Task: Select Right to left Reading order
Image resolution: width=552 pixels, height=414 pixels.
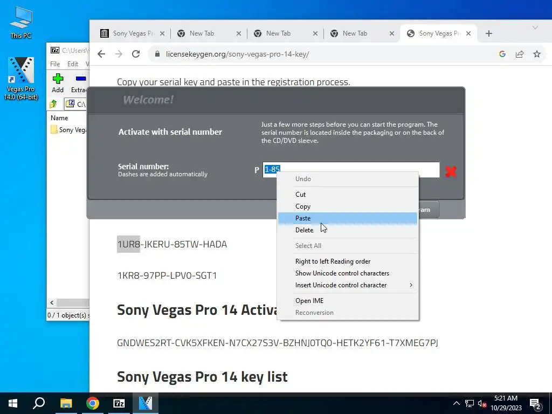Action: click(348, 261)
